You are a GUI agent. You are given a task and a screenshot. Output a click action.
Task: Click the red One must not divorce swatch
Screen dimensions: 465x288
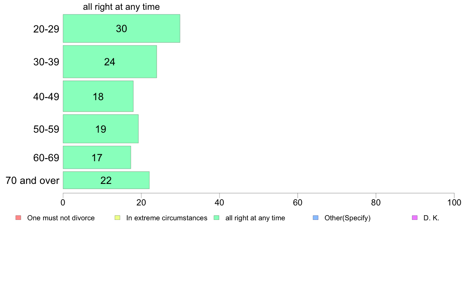pyautogui.click(x=18, y=218)
